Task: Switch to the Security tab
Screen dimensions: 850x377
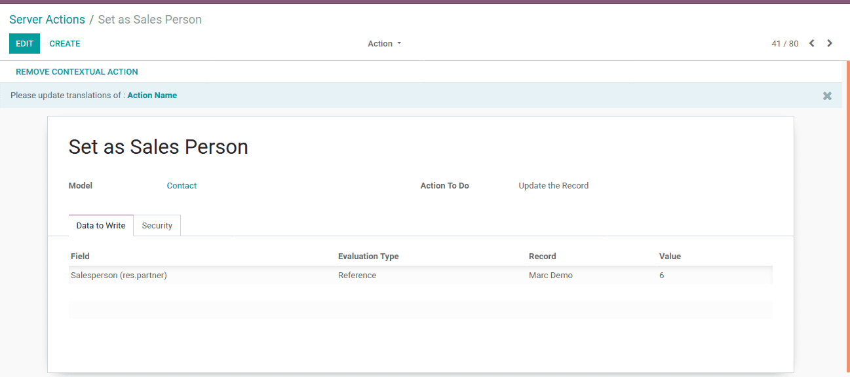Action: [x=157, y=226]
